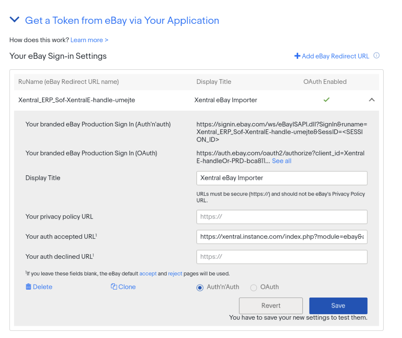Click See all to expand OAuth URL
The width and height of the screenshot is (402, 338).
[x=281, y=161]
